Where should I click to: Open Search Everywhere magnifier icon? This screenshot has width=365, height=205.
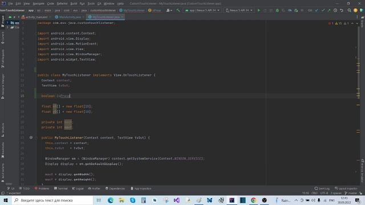click(x=349, y=10)
